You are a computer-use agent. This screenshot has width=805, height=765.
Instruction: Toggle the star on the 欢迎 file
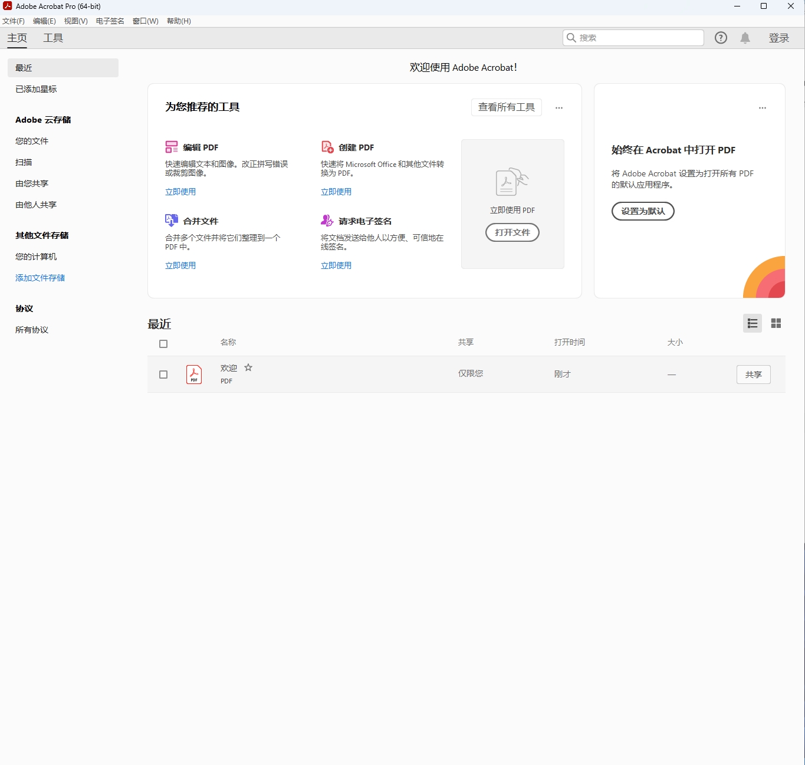tap(248, 367)
